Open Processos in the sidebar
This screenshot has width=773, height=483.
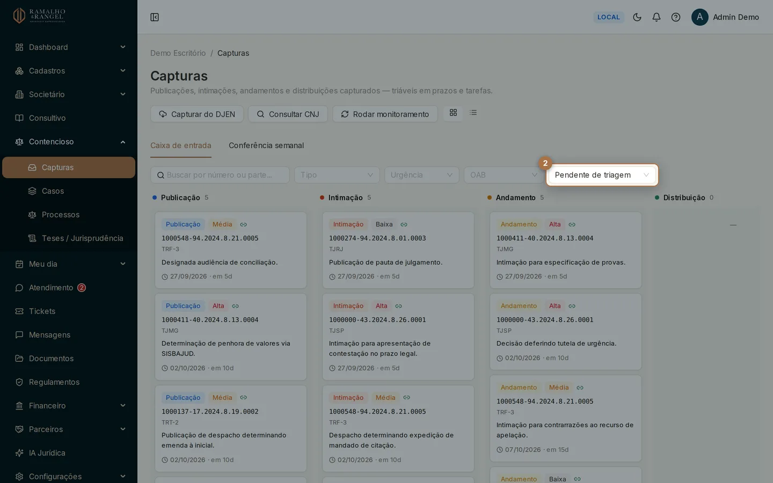pyautogui.click(x=69, y=215)
